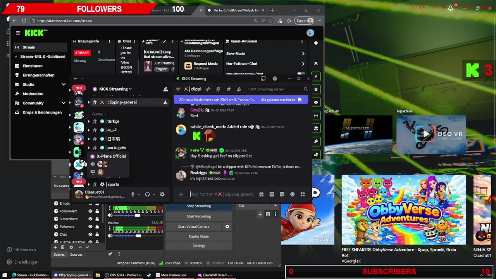Open Discord apps icon in message bar

point(303,195)
